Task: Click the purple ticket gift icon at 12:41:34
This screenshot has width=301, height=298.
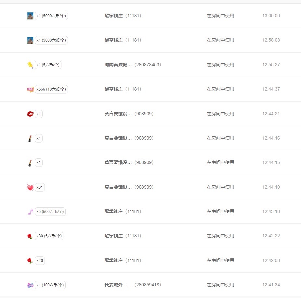Action: pyautogui.click(x=30, y=285)
